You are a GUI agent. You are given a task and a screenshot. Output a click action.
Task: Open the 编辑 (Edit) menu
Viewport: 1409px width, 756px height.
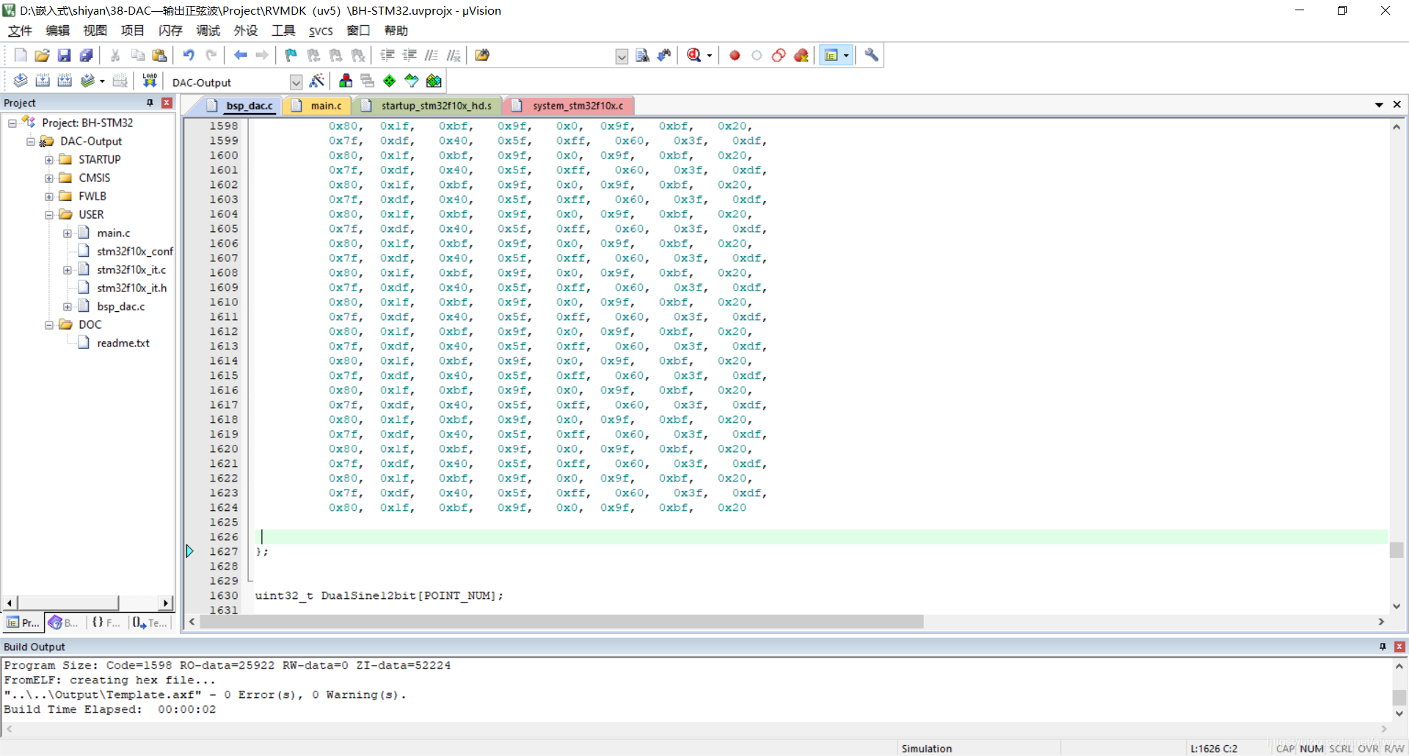tap(57, 31)
